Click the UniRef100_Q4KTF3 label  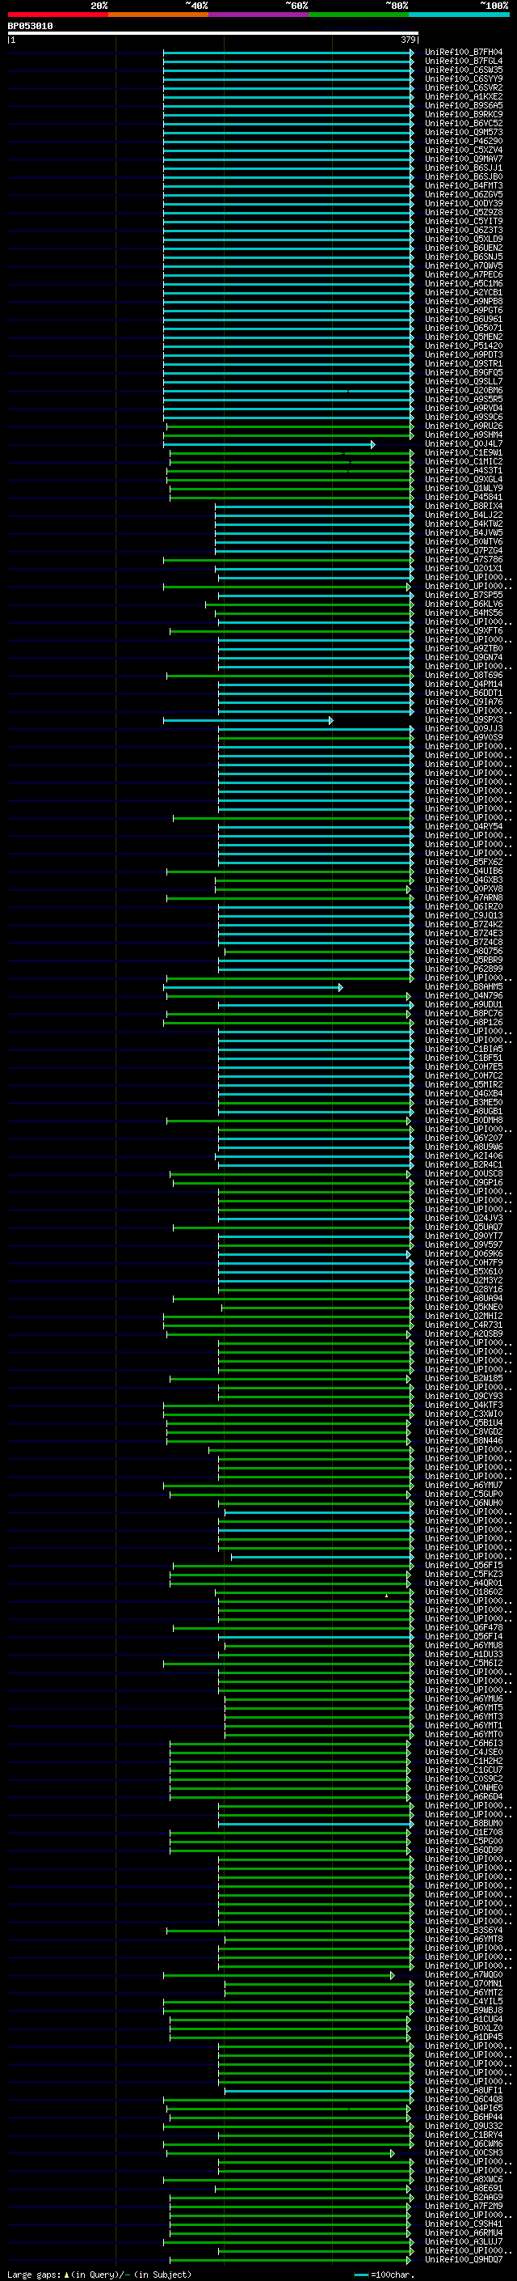click(x=464, y=1405)
